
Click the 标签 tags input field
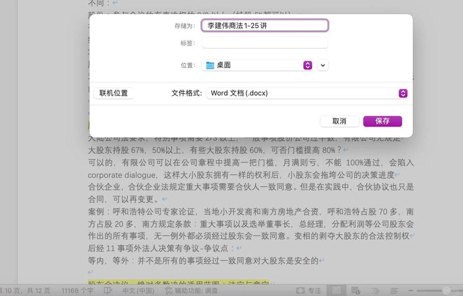[264, 43]
